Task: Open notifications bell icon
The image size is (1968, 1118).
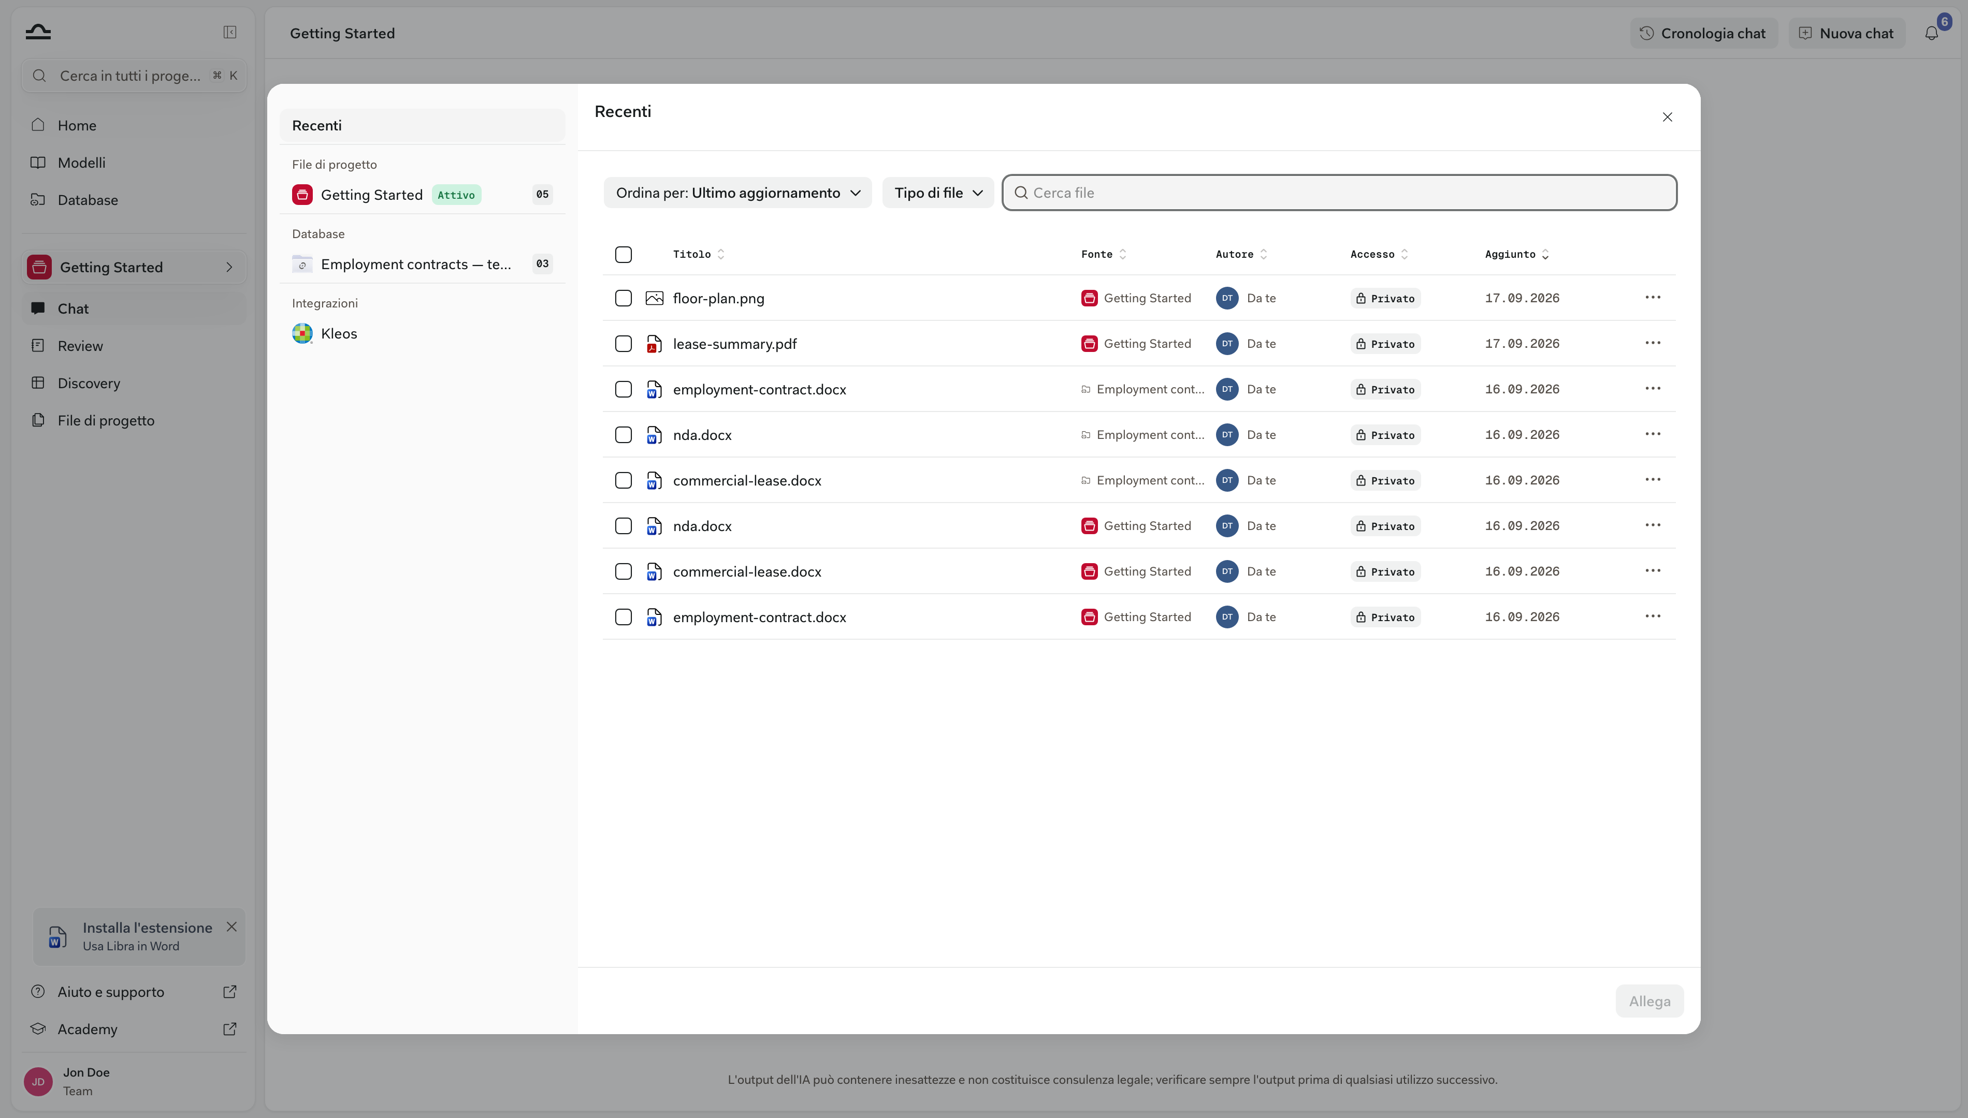Action: [1931, 33]
